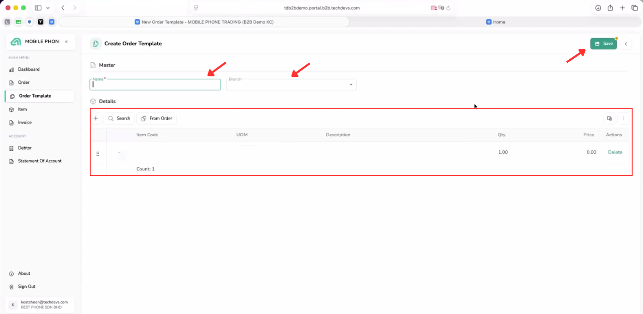This screenshot has height=314, width=643.
Task: Delete the item row
Action: (615, 152)
